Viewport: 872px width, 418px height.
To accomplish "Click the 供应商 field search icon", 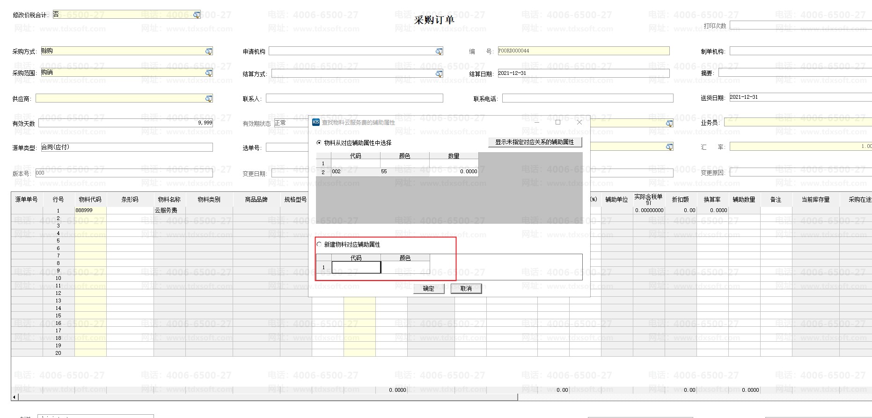I will (x=209, y=99).
